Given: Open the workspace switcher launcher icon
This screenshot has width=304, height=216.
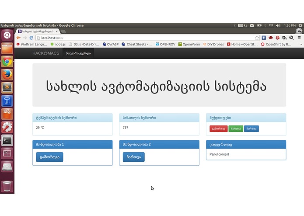Looking at the screenshot, I should [x=7, y=153].
